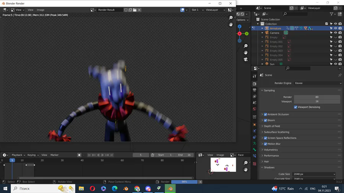Click the zoom icon in render window
The width and height of the screenshot is (344, 193).
pos(230,18)
